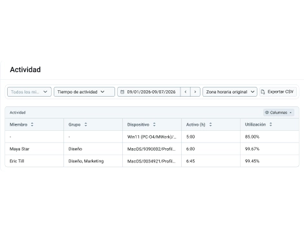Image resolution: width=304 pixels, height=232 pixels.
Task: Click the 6:45 active hours cell
Action: (211, 161)
